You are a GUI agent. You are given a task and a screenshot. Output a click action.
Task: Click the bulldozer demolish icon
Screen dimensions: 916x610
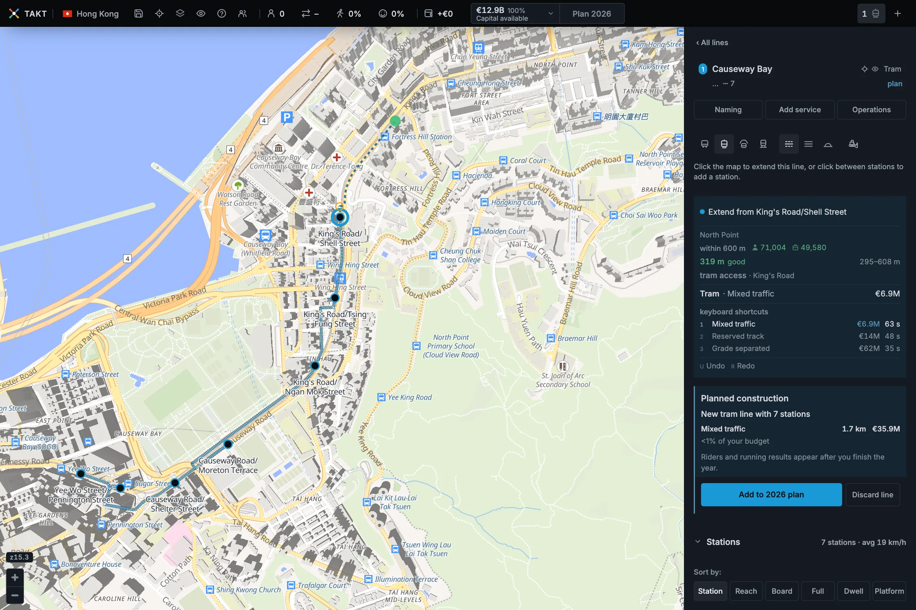(x=853, y=144)
